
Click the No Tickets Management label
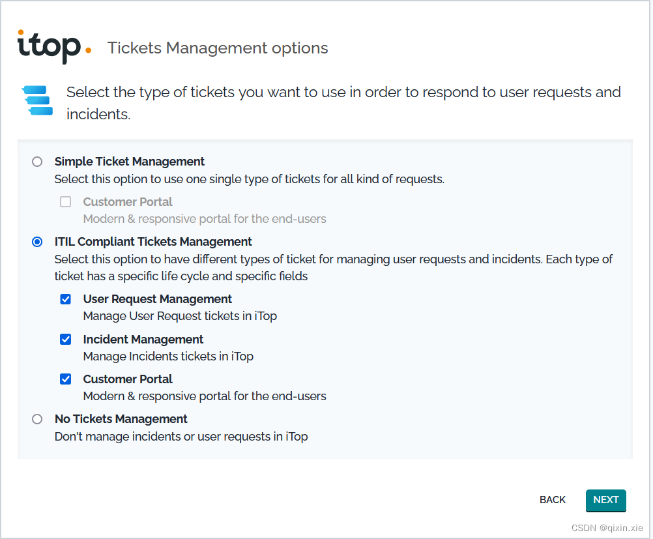pyautogui.click(x=121, y=419)
